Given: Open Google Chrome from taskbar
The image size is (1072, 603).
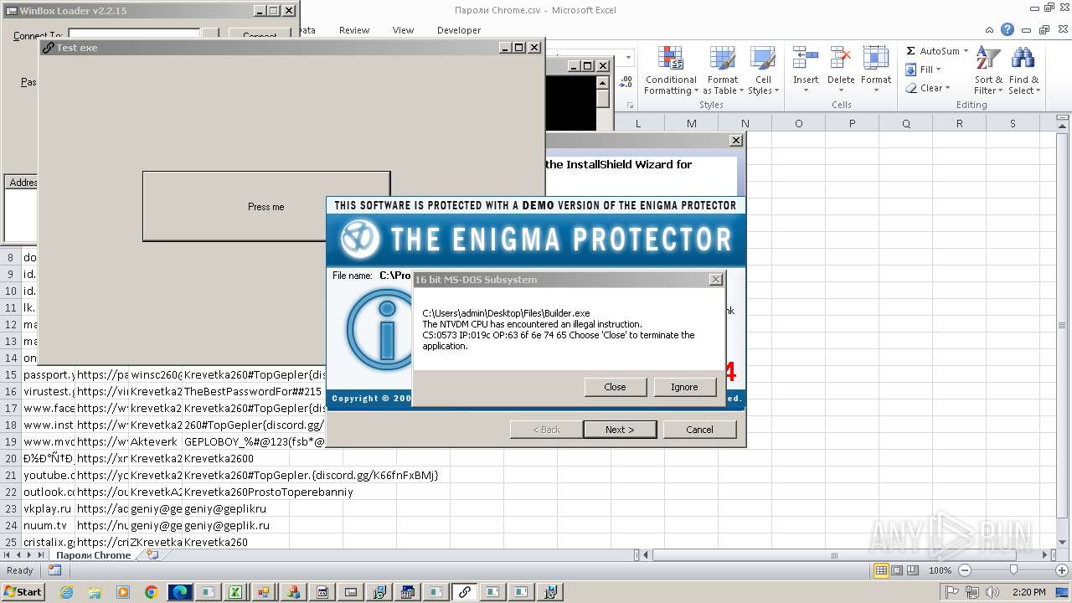Looking at the screenshot, I should coord(151,592).
